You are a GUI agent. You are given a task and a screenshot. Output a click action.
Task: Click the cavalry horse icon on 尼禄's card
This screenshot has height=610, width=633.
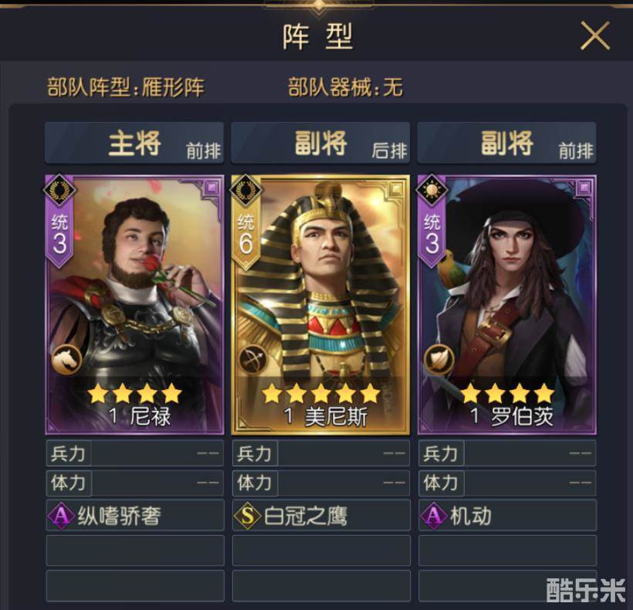click(x=66, y=360)
